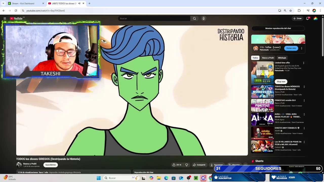
Task: Click the Shop now button
Action: pyautogui.click(x=281, y=82)
